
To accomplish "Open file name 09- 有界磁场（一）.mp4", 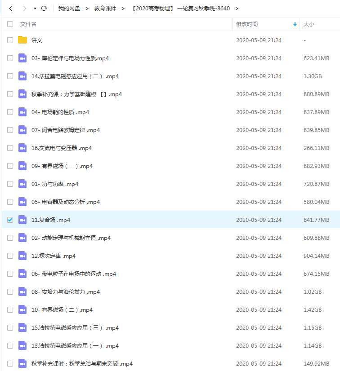I will [x=62, y=166].
